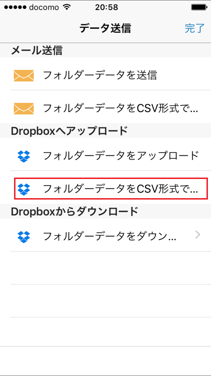Select フォルダーデータを送信 under メール送信

tap(105, 74)
